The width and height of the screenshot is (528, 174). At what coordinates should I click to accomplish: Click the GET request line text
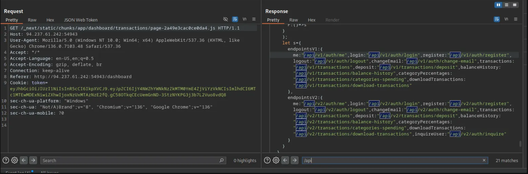pyautogui.click(x=125, y=28)
